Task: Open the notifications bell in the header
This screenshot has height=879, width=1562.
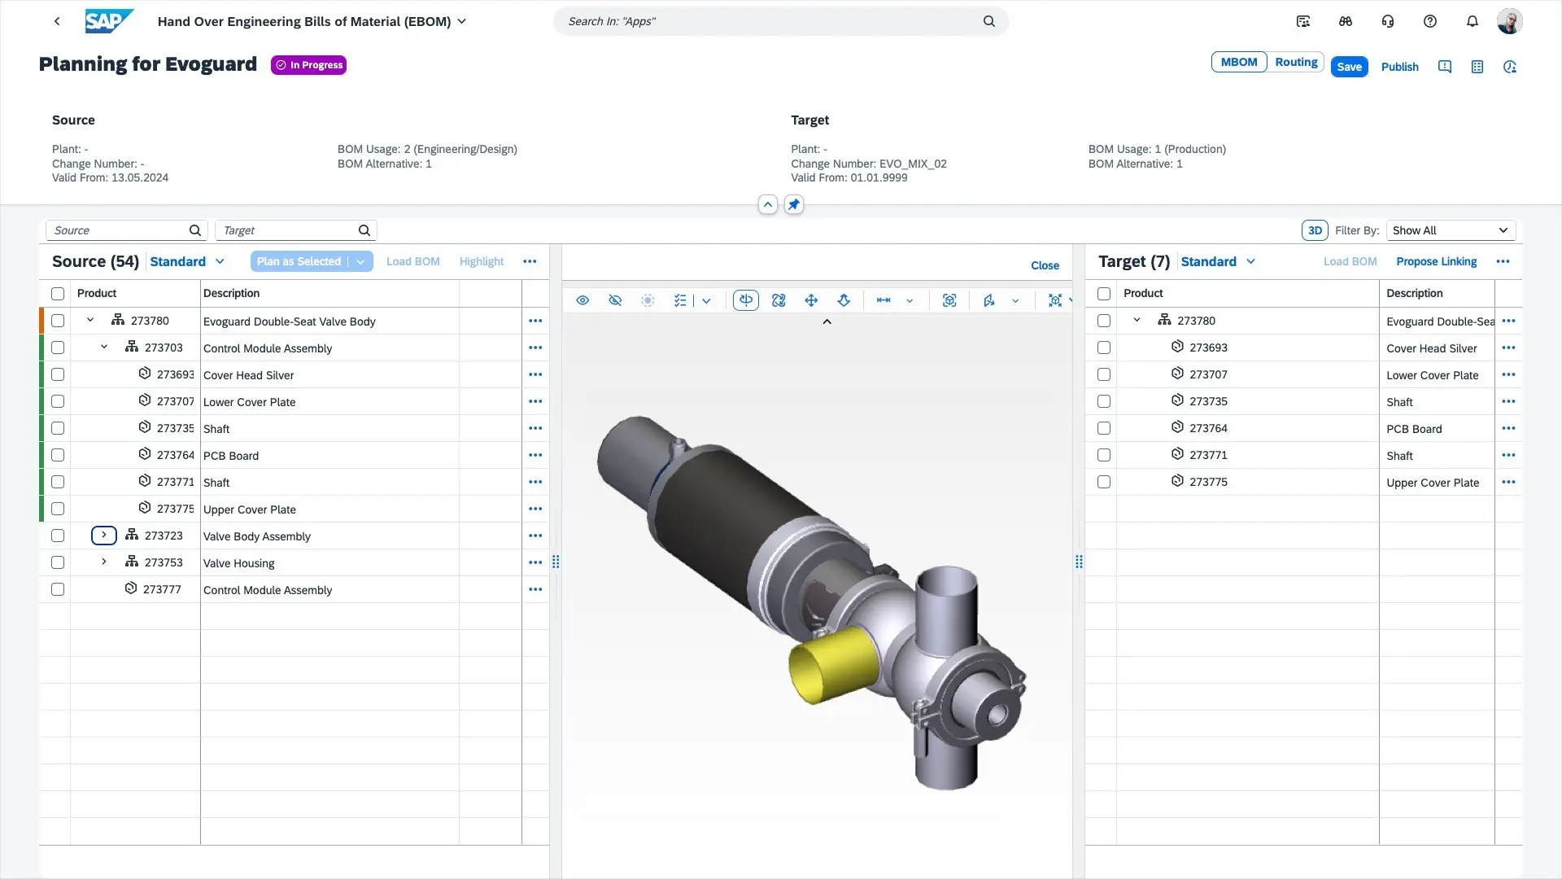Action: tap(1472, 21)
